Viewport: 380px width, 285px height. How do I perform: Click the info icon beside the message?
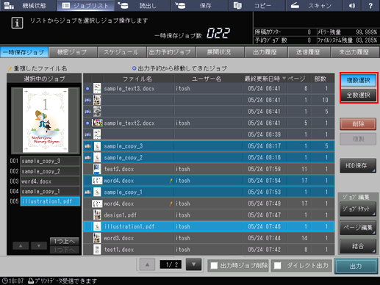[x=17, y=23]
